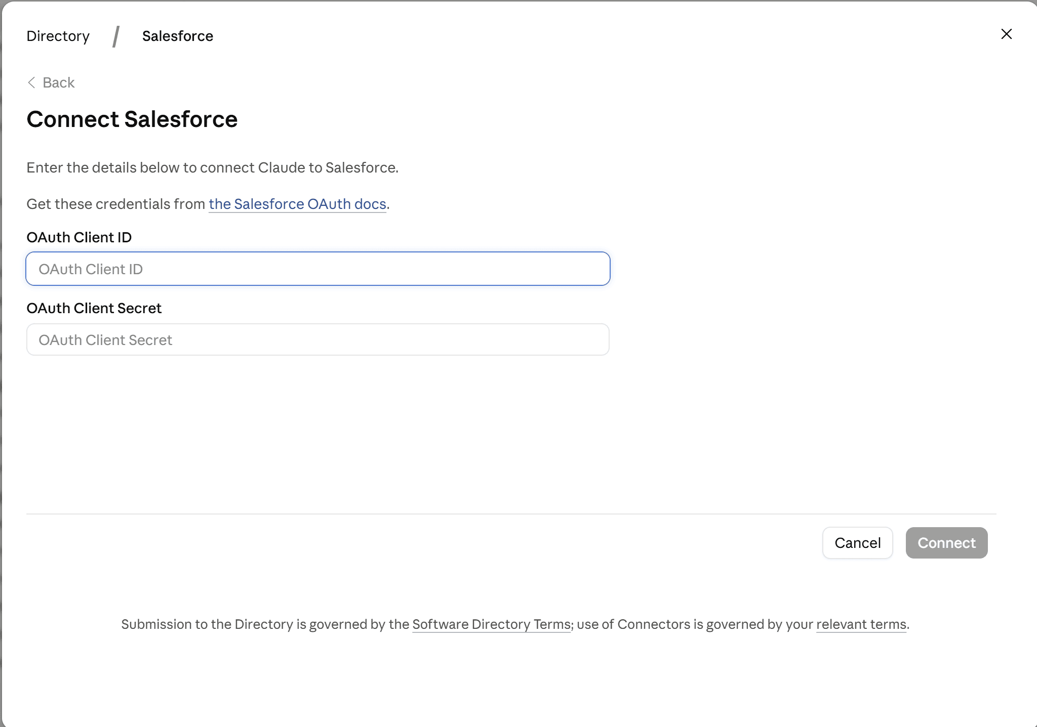Cancel the Salesforce connection

[x=858, y=543]
